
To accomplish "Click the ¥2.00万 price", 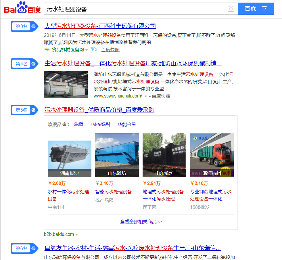I will (x=57, y=183).
